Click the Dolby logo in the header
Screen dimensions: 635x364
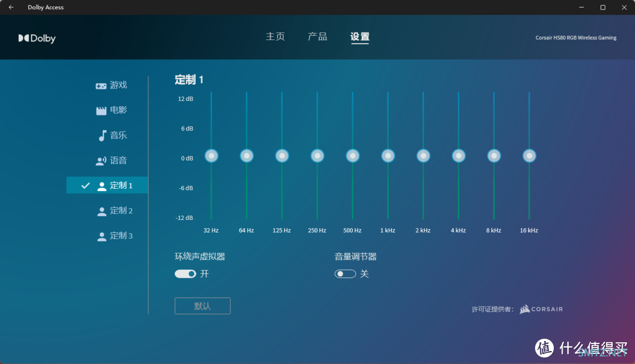[x=37, y=38]
